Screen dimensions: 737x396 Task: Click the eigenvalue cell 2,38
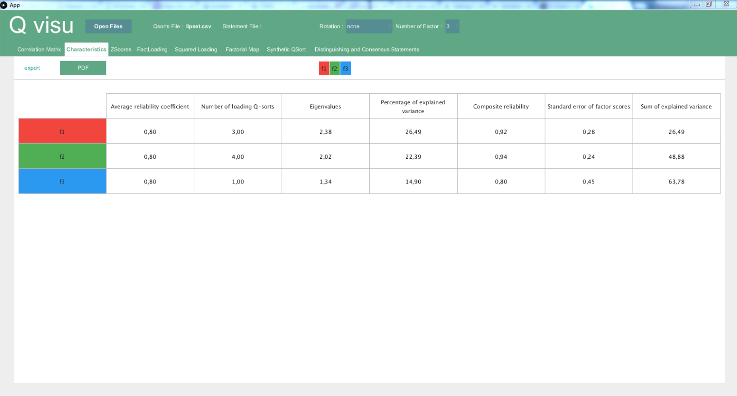point(326,132)
